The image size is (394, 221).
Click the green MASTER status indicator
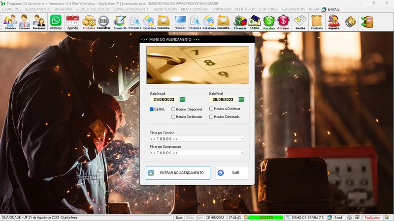click(266, 218)
